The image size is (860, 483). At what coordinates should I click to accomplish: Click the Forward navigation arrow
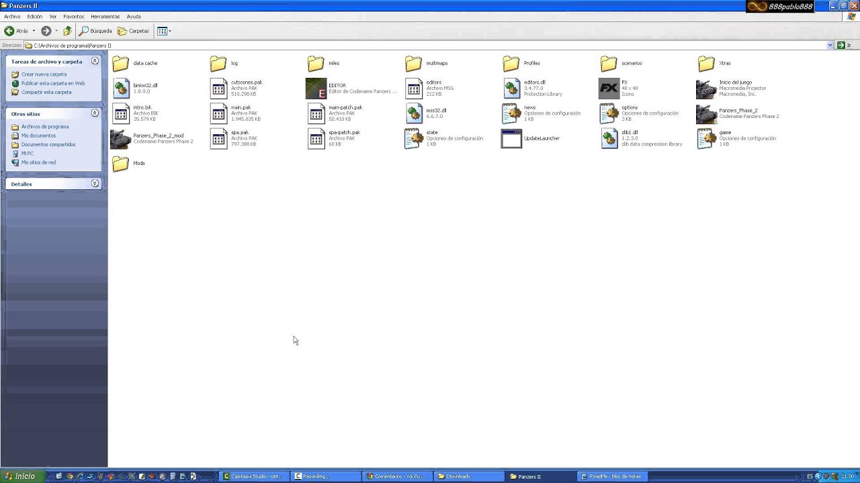[46, 31]
